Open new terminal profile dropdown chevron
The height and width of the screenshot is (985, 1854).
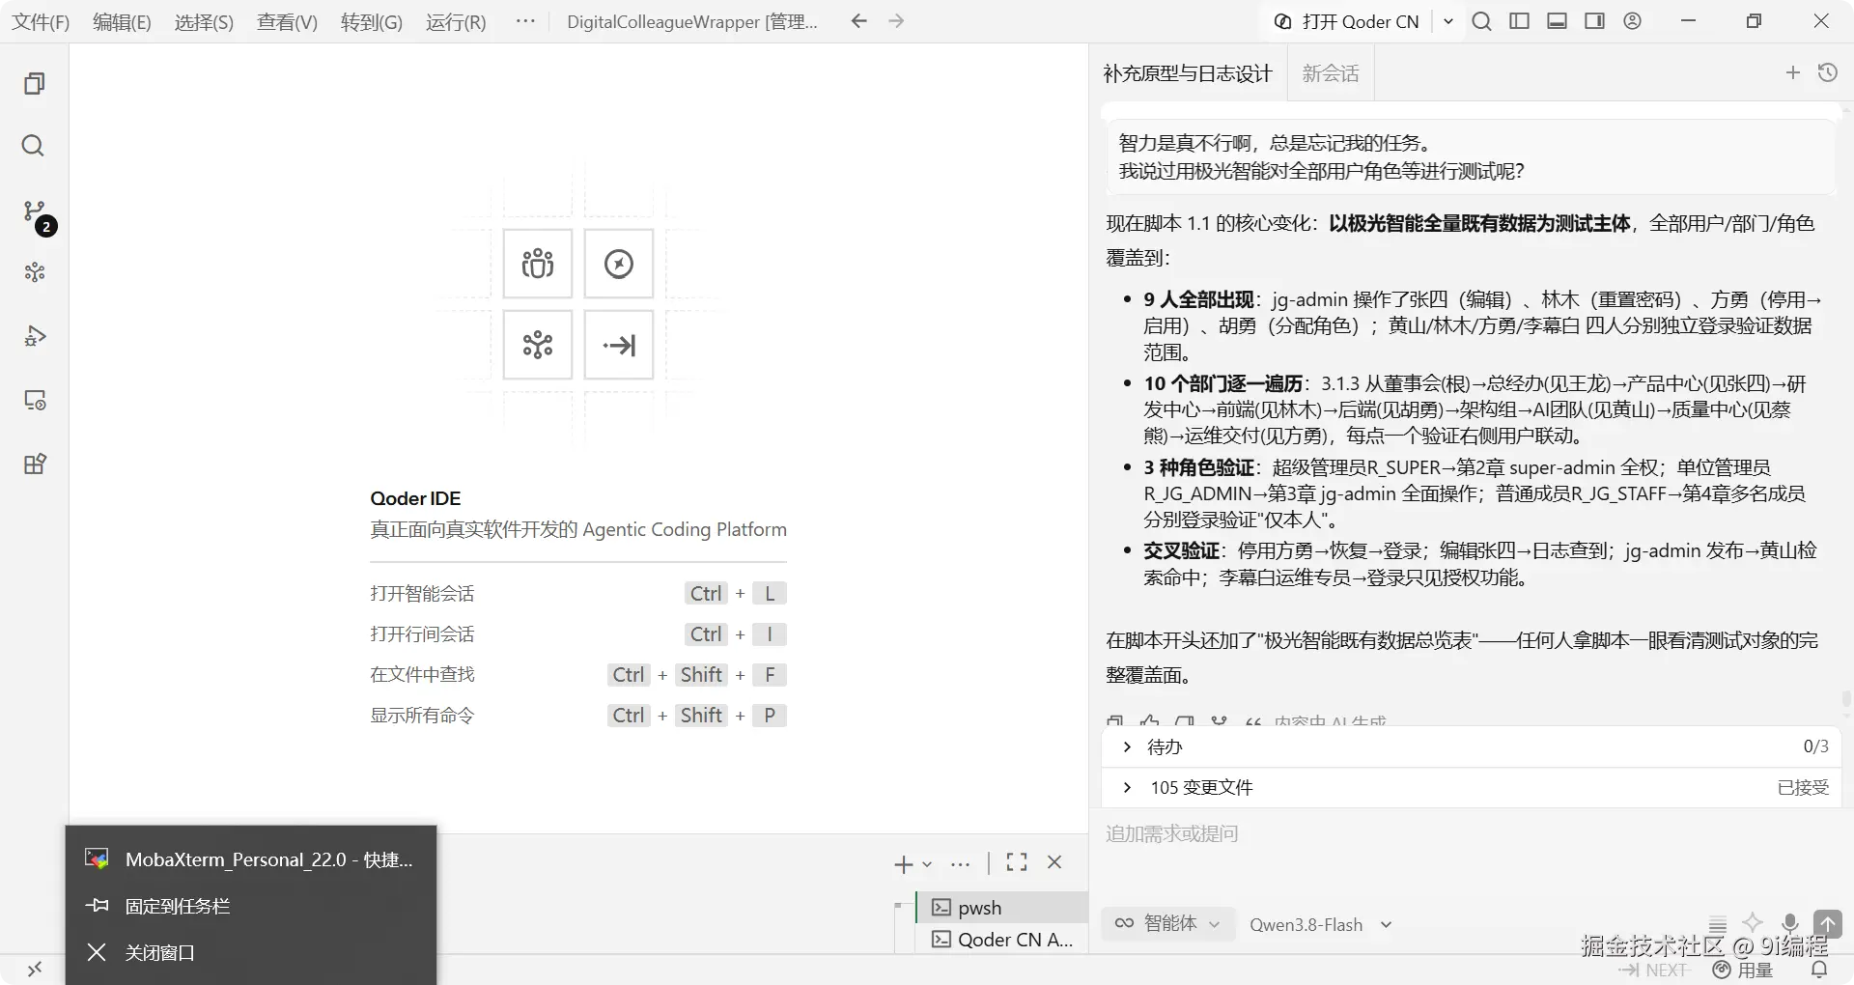(927, 864)
